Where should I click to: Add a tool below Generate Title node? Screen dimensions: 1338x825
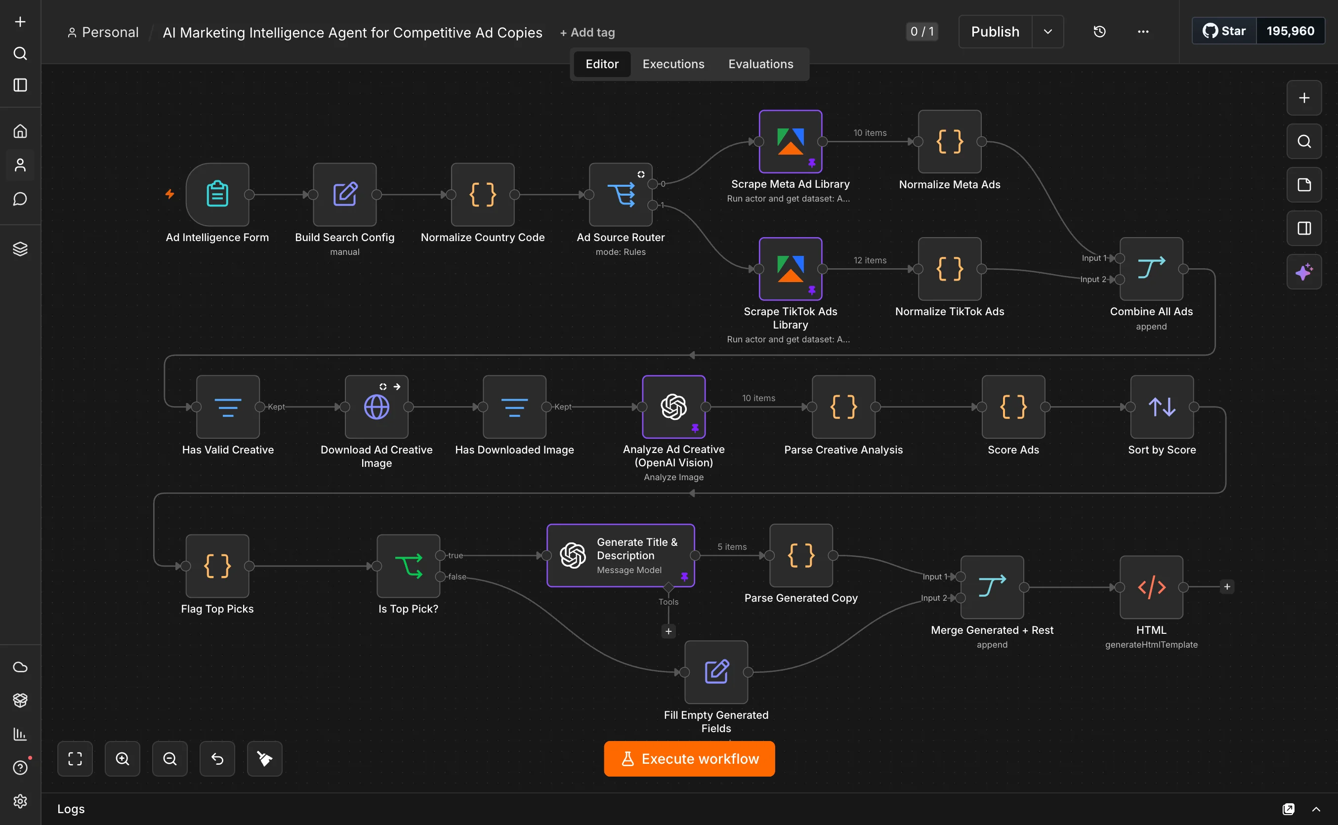(669, 631)
